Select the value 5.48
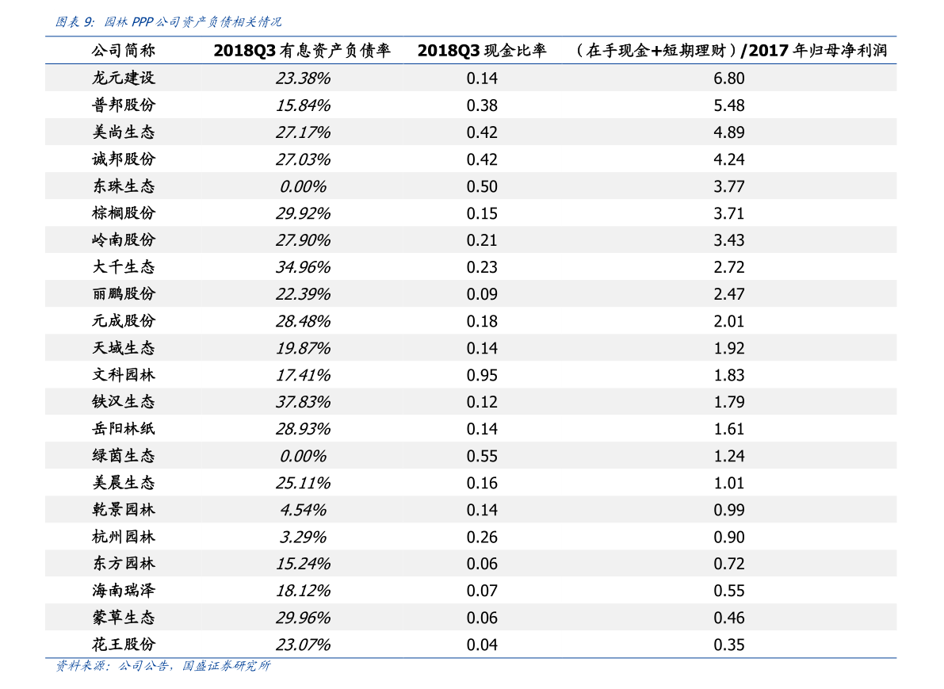The height and width of the screenshot is (689, 944). tap(729, 105)
